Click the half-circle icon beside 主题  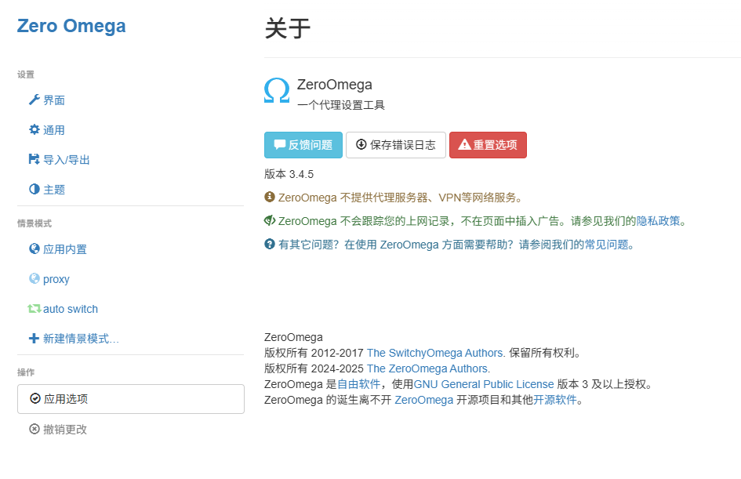tap(34, 190)
